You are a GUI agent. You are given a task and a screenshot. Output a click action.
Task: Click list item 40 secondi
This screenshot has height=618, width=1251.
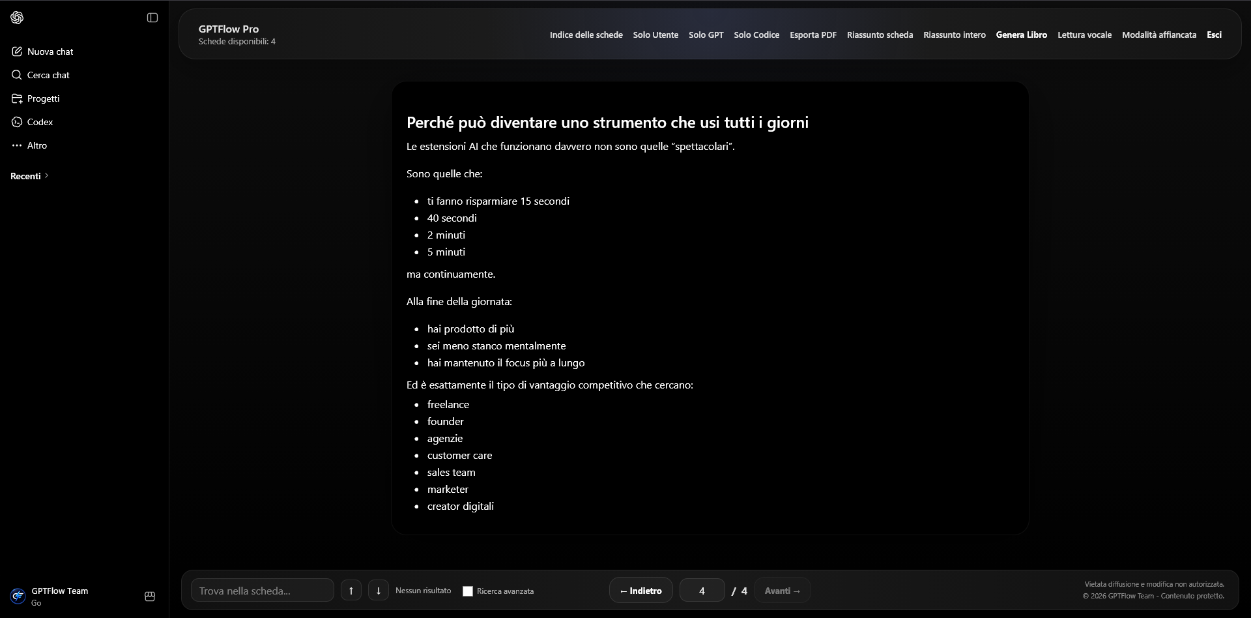click(452, 218)
